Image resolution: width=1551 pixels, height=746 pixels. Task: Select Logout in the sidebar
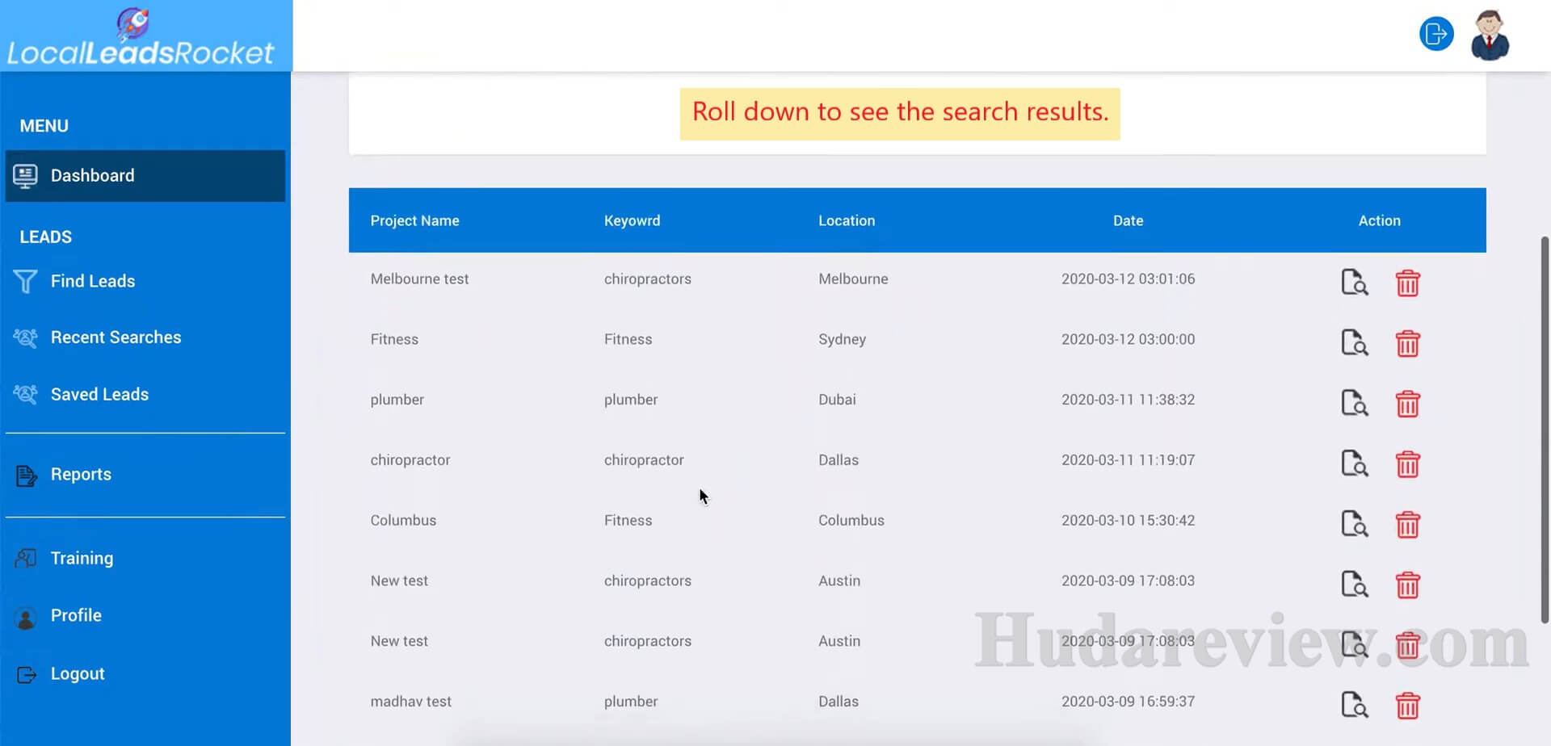coord(77,674)
